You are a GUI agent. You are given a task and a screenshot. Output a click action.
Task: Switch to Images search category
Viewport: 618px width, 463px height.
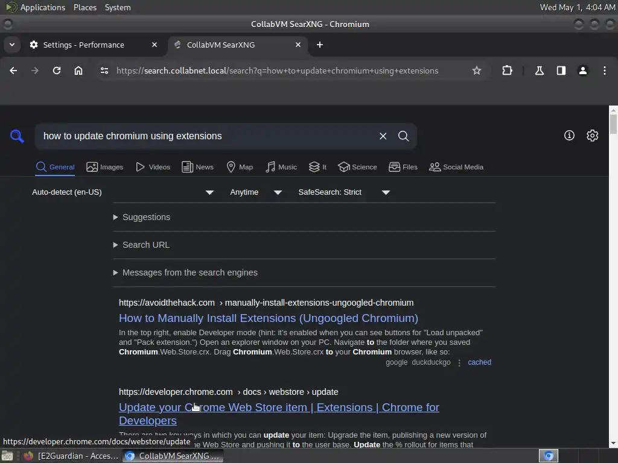point(105,167)
